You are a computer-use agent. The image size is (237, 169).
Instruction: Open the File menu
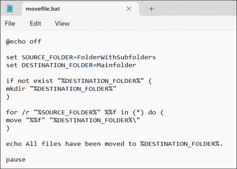10,23
